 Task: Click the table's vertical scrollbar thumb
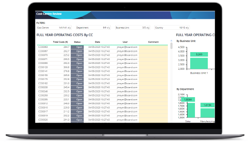pos(171,46)
